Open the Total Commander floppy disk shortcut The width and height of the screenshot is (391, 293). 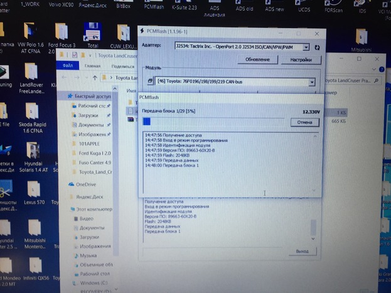92,32
